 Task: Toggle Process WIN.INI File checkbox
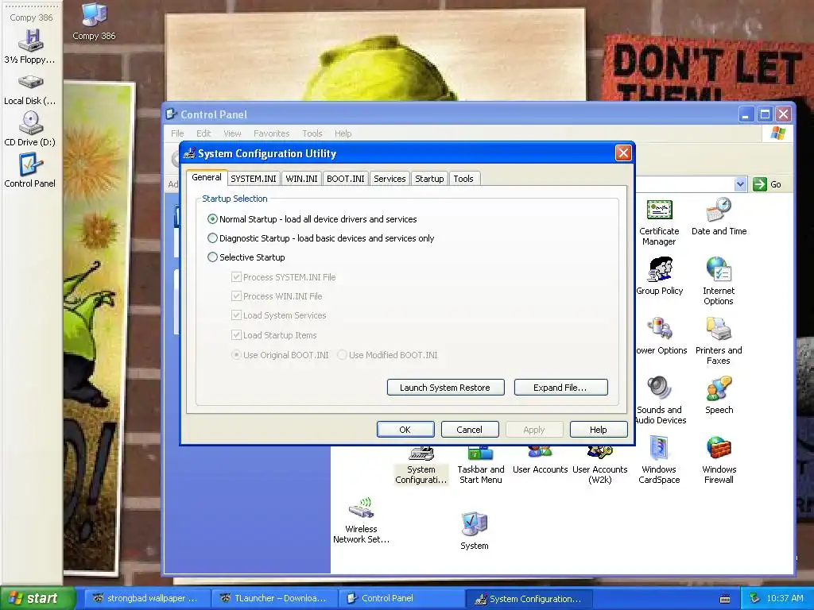(236, 296)
